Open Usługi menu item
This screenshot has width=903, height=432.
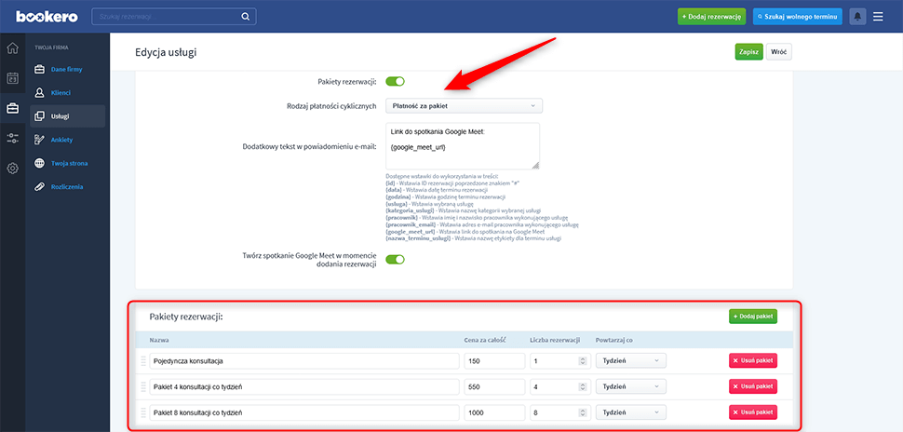pos(67,116)
